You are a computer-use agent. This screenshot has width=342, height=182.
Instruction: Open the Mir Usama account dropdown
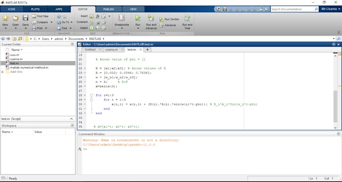(x=330, y=9)
